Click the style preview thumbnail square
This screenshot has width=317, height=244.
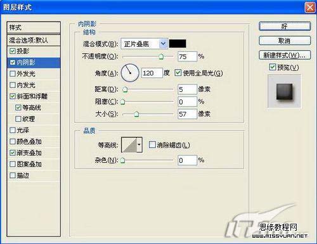click(285, 91)
